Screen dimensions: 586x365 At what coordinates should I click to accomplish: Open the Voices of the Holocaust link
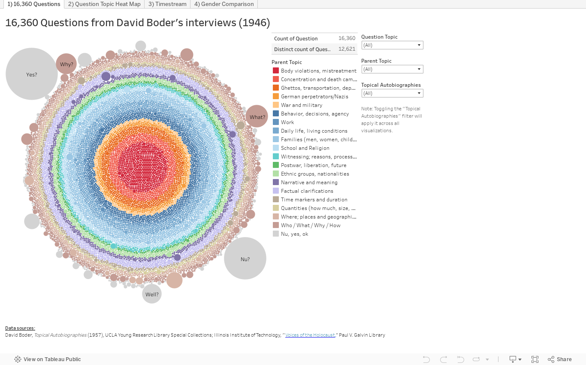310,335
